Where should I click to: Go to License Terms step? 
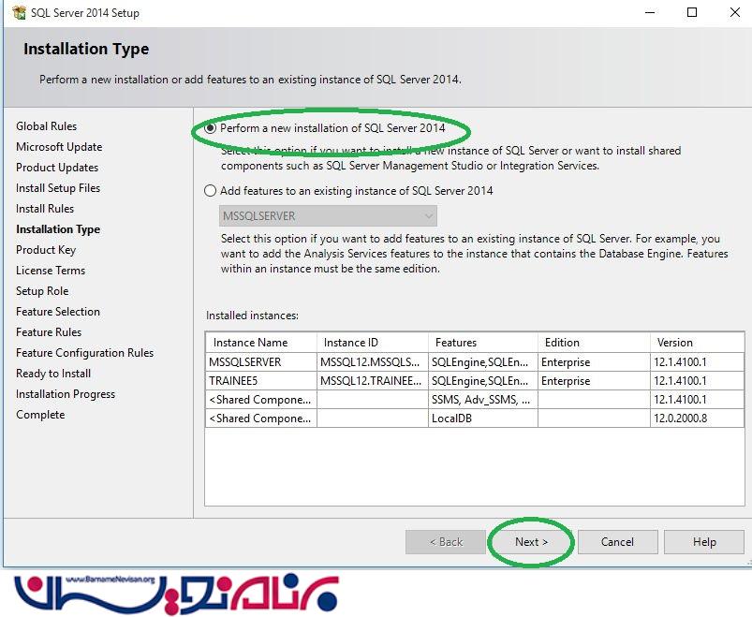click(x=51, y=271)
